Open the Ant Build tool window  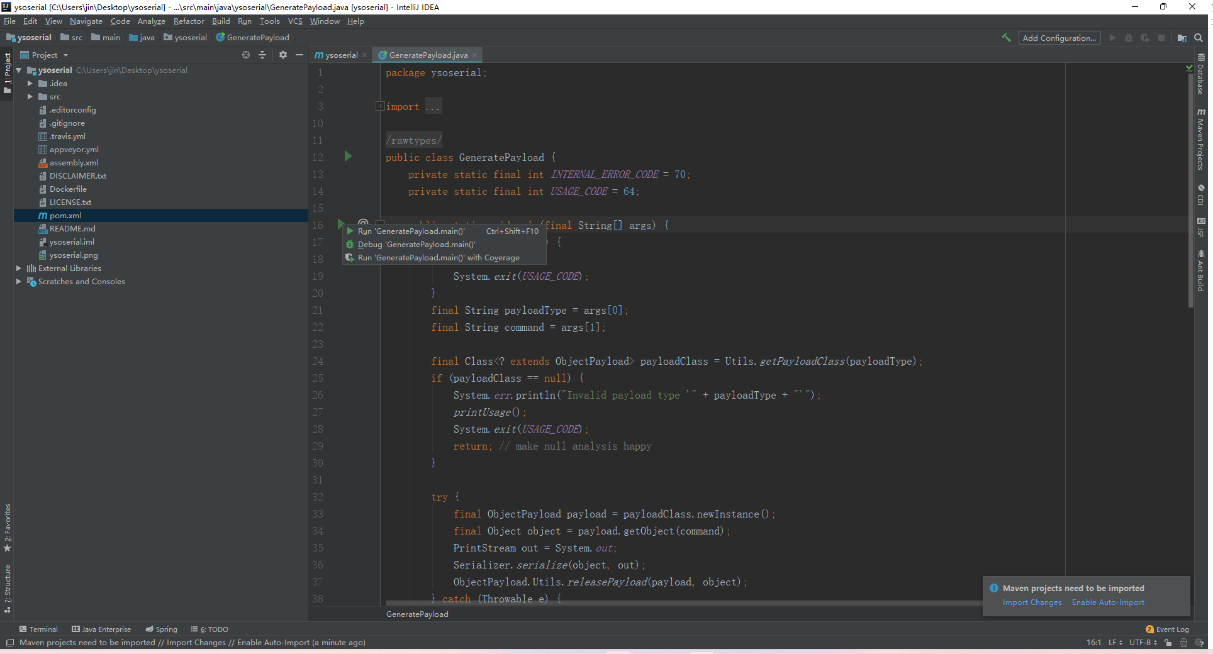pos(1200,270)
